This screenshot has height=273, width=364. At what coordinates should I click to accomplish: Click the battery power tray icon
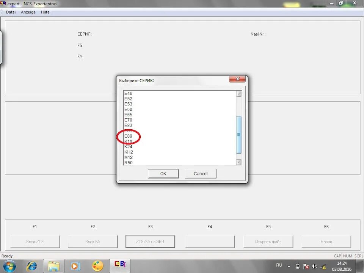tap(298, 266)
